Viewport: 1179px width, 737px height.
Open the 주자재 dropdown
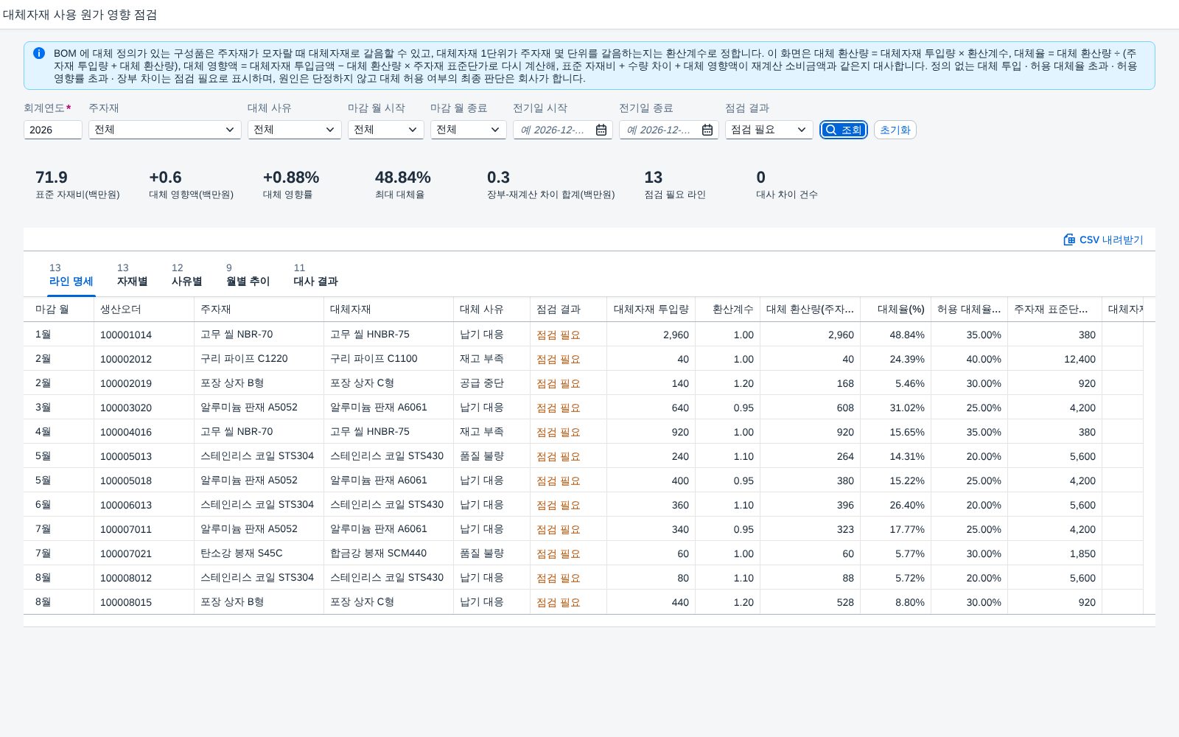[x=165, y=130]
